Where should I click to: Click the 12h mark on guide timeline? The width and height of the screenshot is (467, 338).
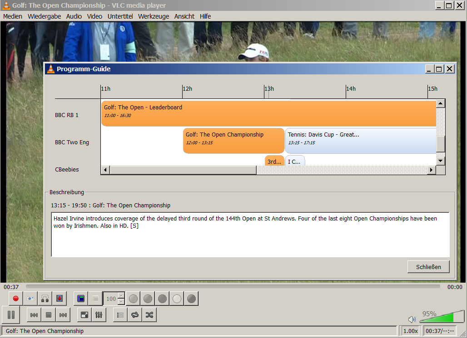tap(187, 88)
